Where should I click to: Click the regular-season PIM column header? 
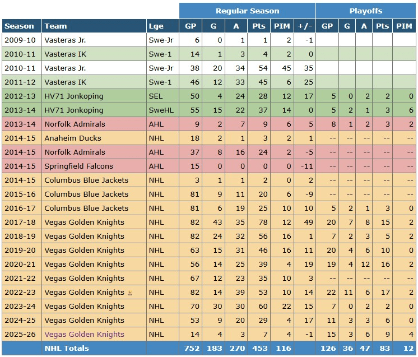(282, 26)
